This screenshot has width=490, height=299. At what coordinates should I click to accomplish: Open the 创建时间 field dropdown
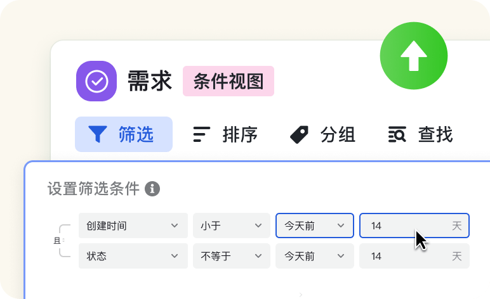coord(133,226)
